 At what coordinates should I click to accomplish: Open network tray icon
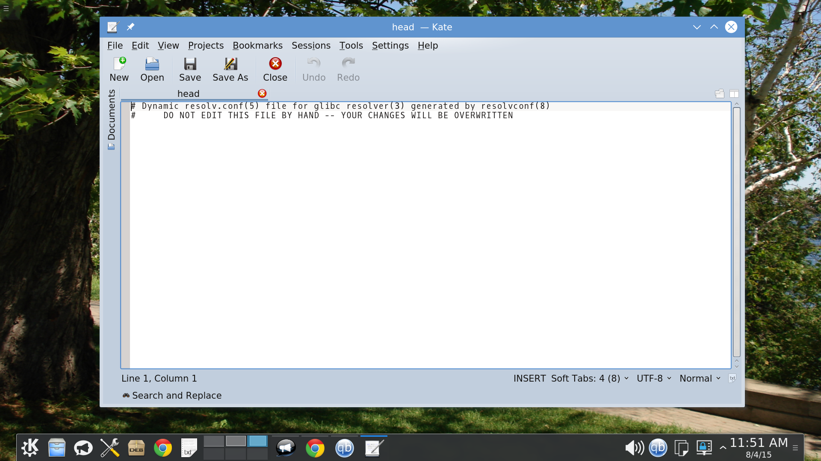pos(704,448)
